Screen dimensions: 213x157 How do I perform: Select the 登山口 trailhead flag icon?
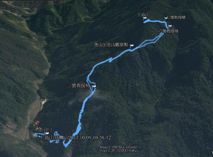47,133
